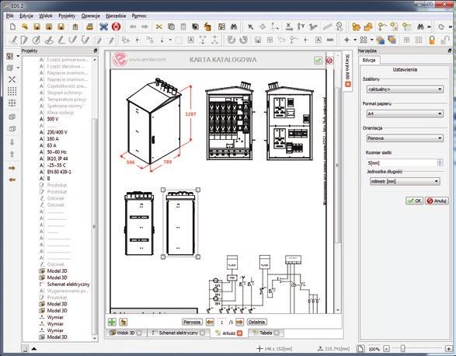Click the Print icon in top toolbar

coord(90,26)
